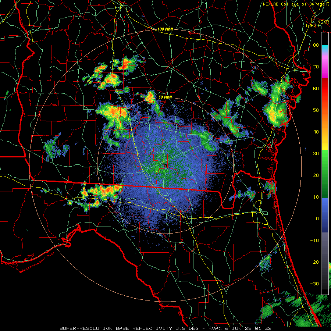Click the 'SUPER-RESOLUTION BASE REFLECTIVITY 0.5 DEG' caption

(x=129, y=328)
